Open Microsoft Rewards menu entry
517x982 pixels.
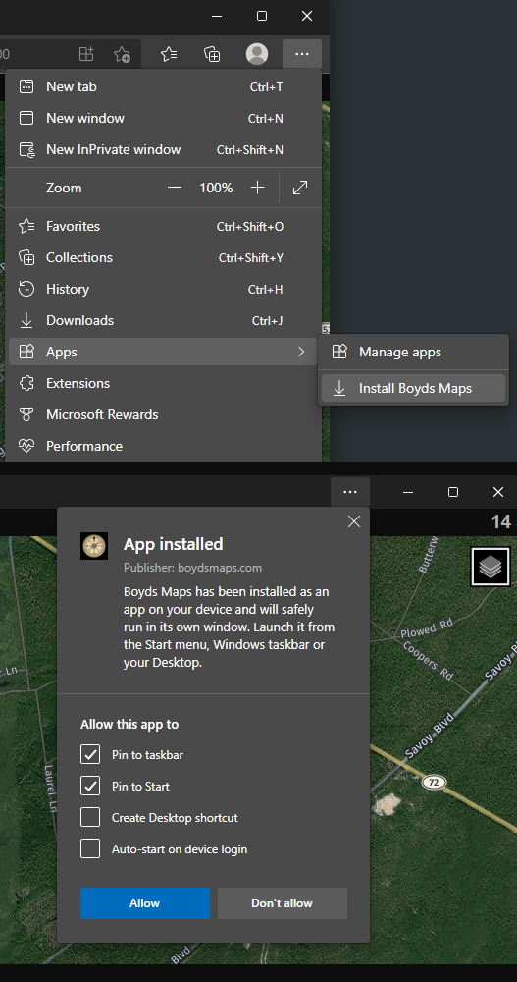pos(164,414)
